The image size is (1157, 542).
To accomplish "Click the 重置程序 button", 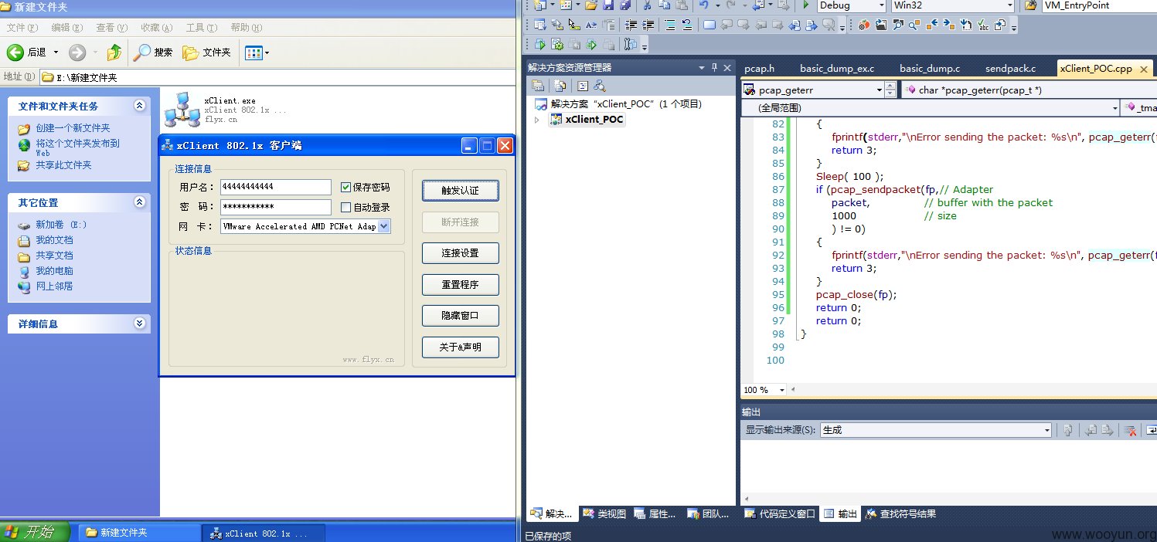I will 460,285.
